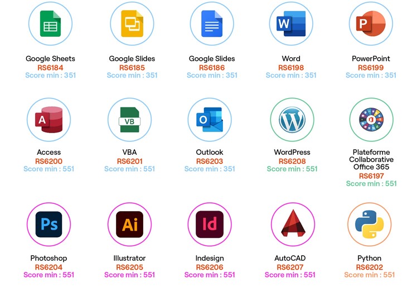Image resolution: width=412 pixels, height=288 pixels.
Task: Select the yellow Google Slides icon
Action: (x=132, y=24)
